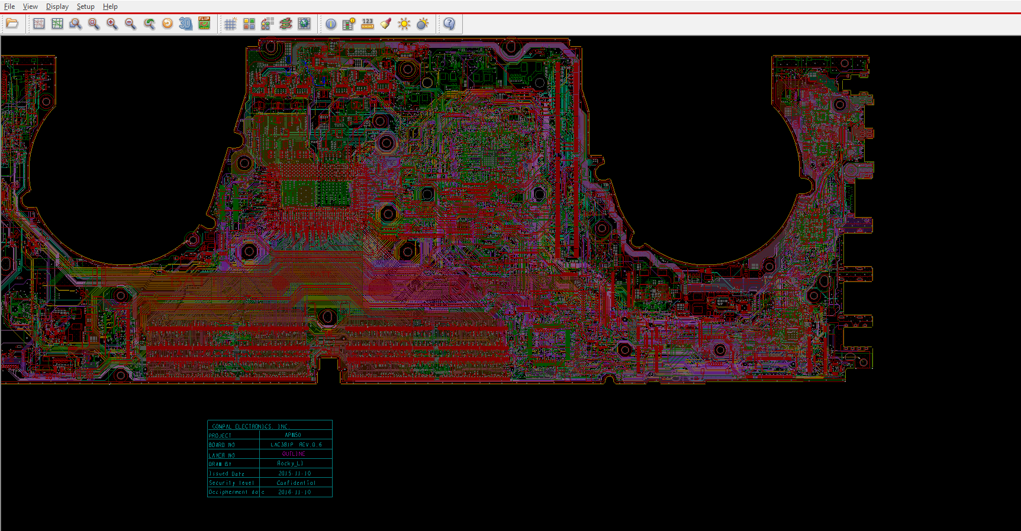Click the blue info circle icon

click(331, 24)
